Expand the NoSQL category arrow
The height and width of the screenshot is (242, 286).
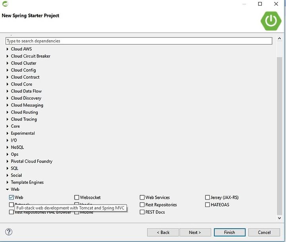click(7, 147)
